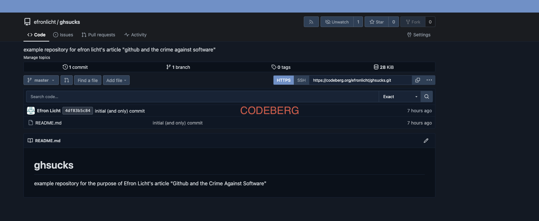Click the ghsucks heading in the README

54,165
